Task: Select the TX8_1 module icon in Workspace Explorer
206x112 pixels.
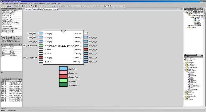Action: (195, 19)
